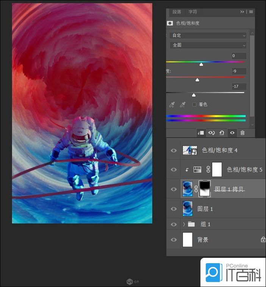Select the layer mask of 图层 1 拷贝
The image size is (266, 287).
click(205, 189)
